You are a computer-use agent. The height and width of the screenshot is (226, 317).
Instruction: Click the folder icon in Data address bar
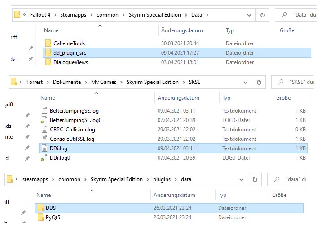(17, 14)
